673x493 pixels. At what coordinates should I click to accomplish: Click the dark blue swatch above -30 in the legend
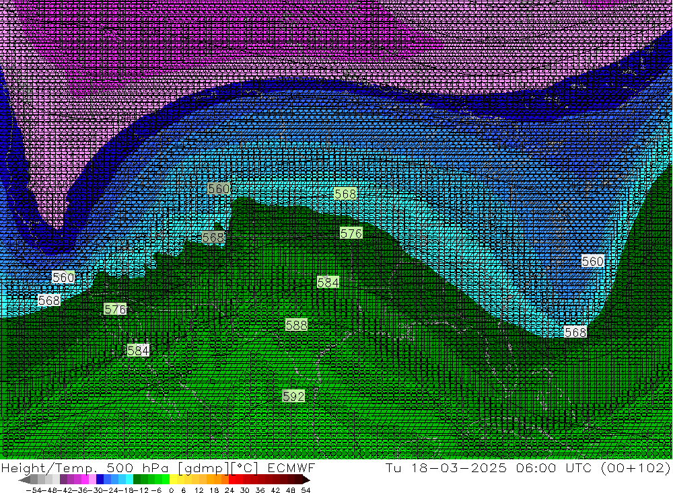click(x=100, y=480)
